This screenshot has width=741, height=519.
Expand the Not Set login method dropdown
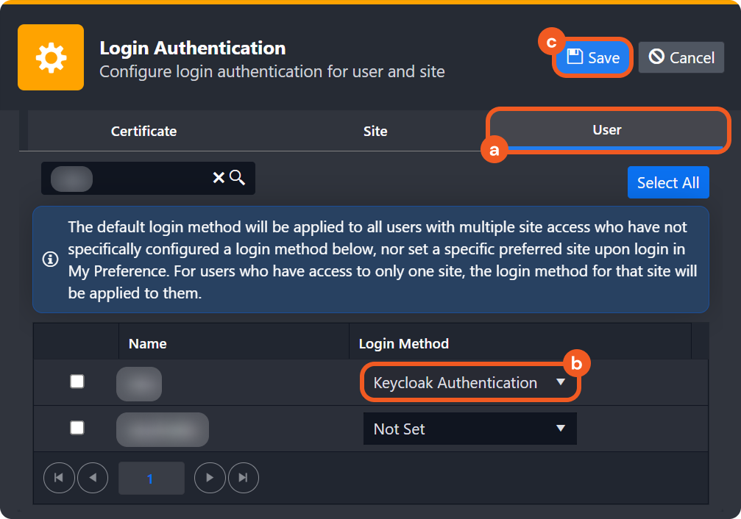point(469,429)
